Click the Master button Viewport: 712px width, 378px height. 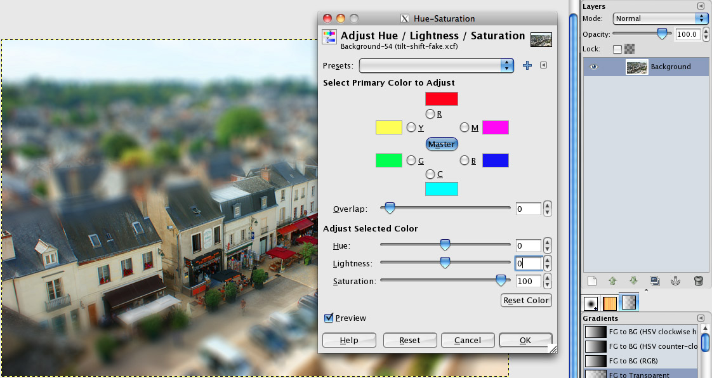(442, 145)
